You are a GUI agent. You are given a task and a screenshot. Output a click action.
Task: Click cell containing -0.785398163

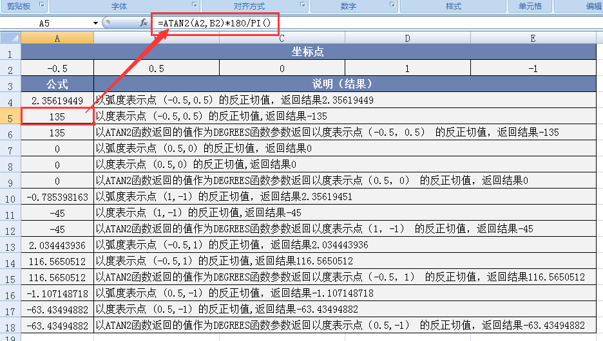(x=57, y=198)
